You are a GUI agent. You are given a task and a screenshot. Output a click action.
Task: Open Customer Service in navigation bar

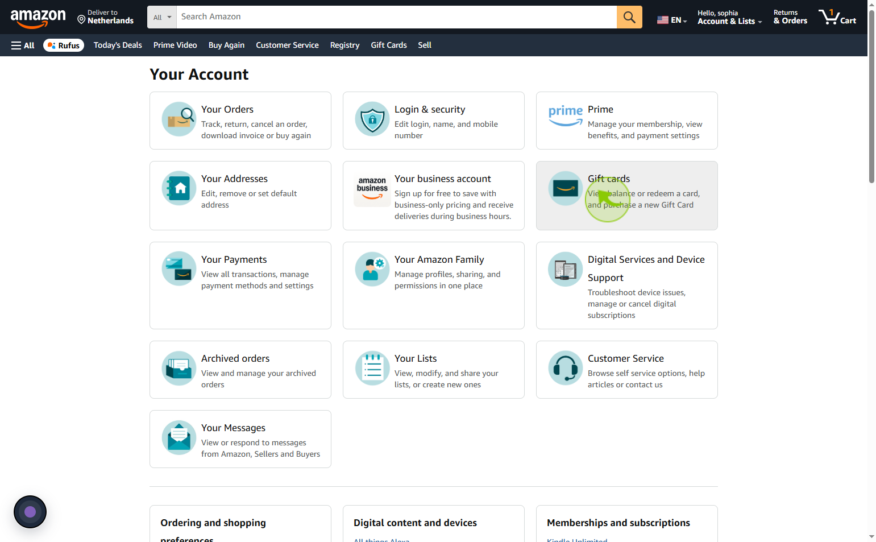287,45
